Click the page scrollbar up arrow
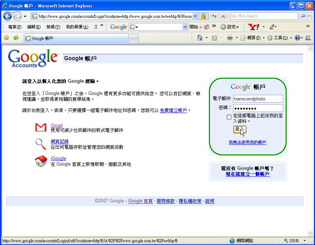Image resolution: width=315 pixels, height=245 pixels. tap(310, 48)
